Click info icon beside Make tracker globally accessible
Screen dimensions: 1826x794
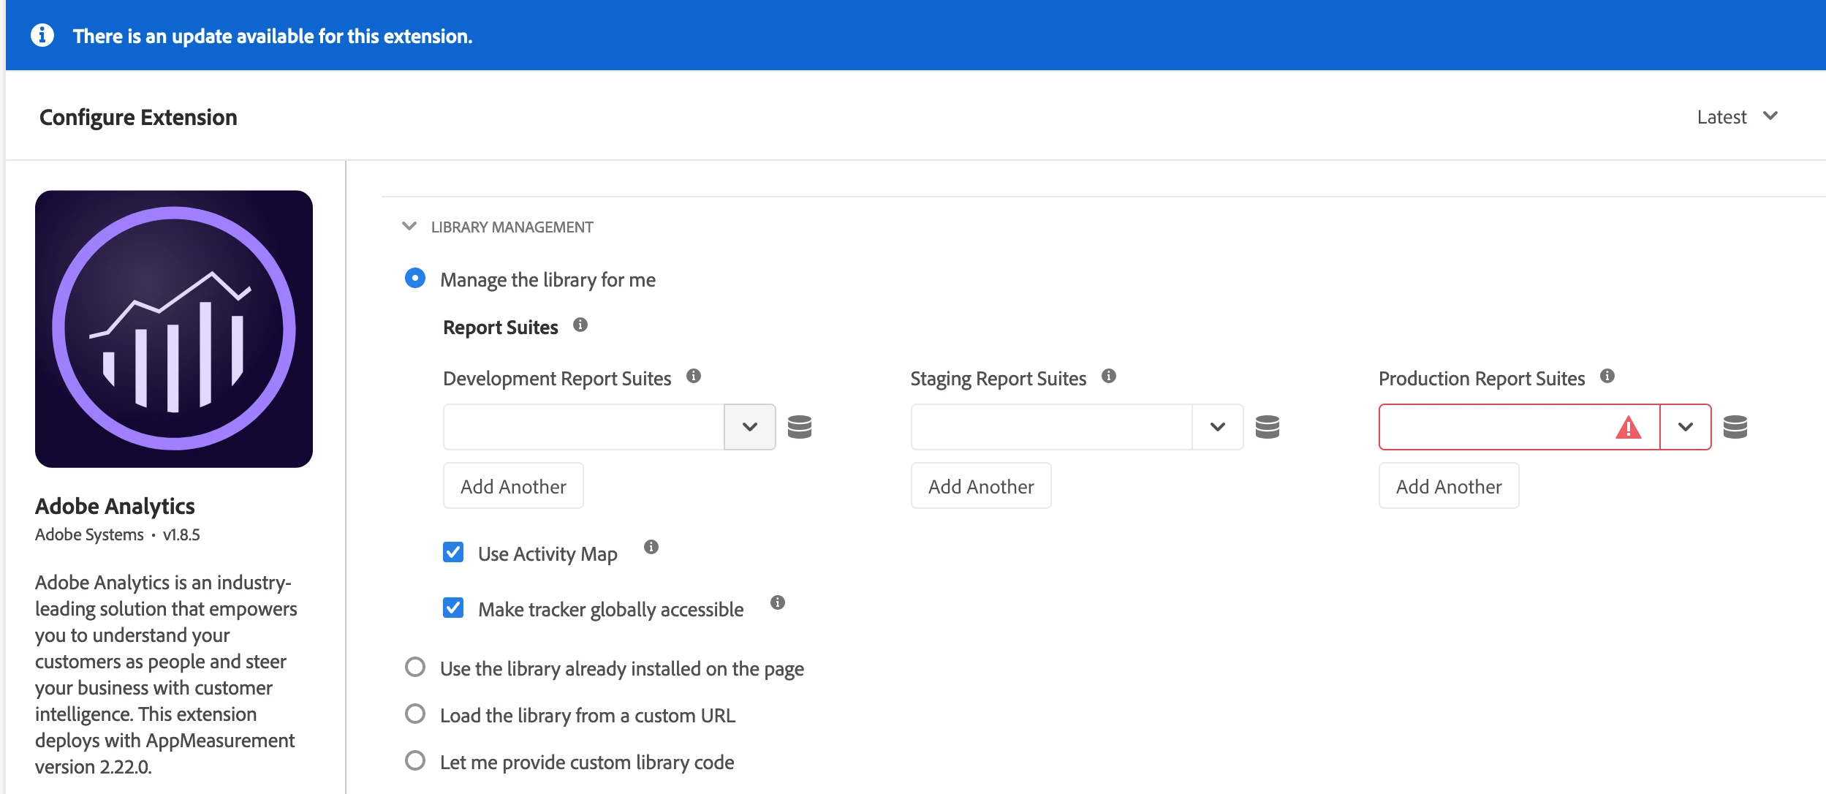[778, 602]
